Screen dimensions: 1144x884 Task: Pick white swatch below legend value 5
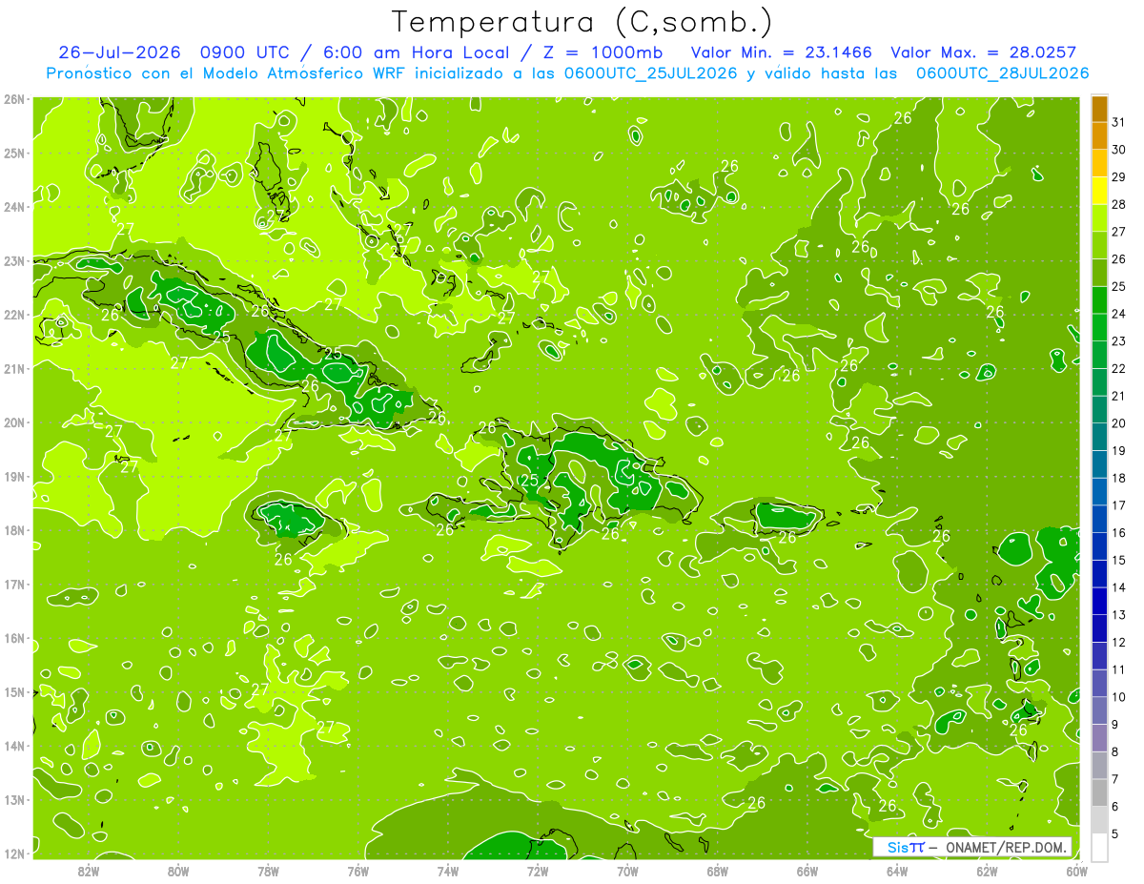(1099, 847)
